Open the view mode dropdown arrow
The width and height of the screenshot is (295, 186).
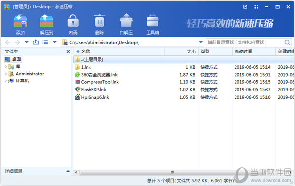pos(55,42)
